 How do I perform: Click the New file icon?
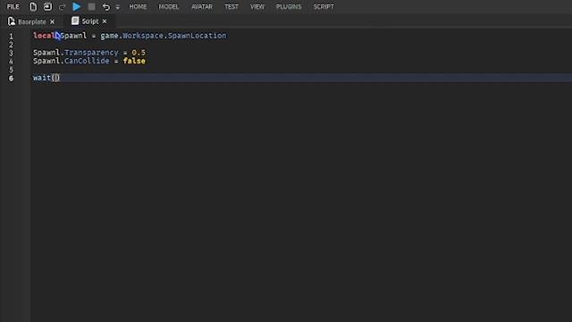(33, 6)
